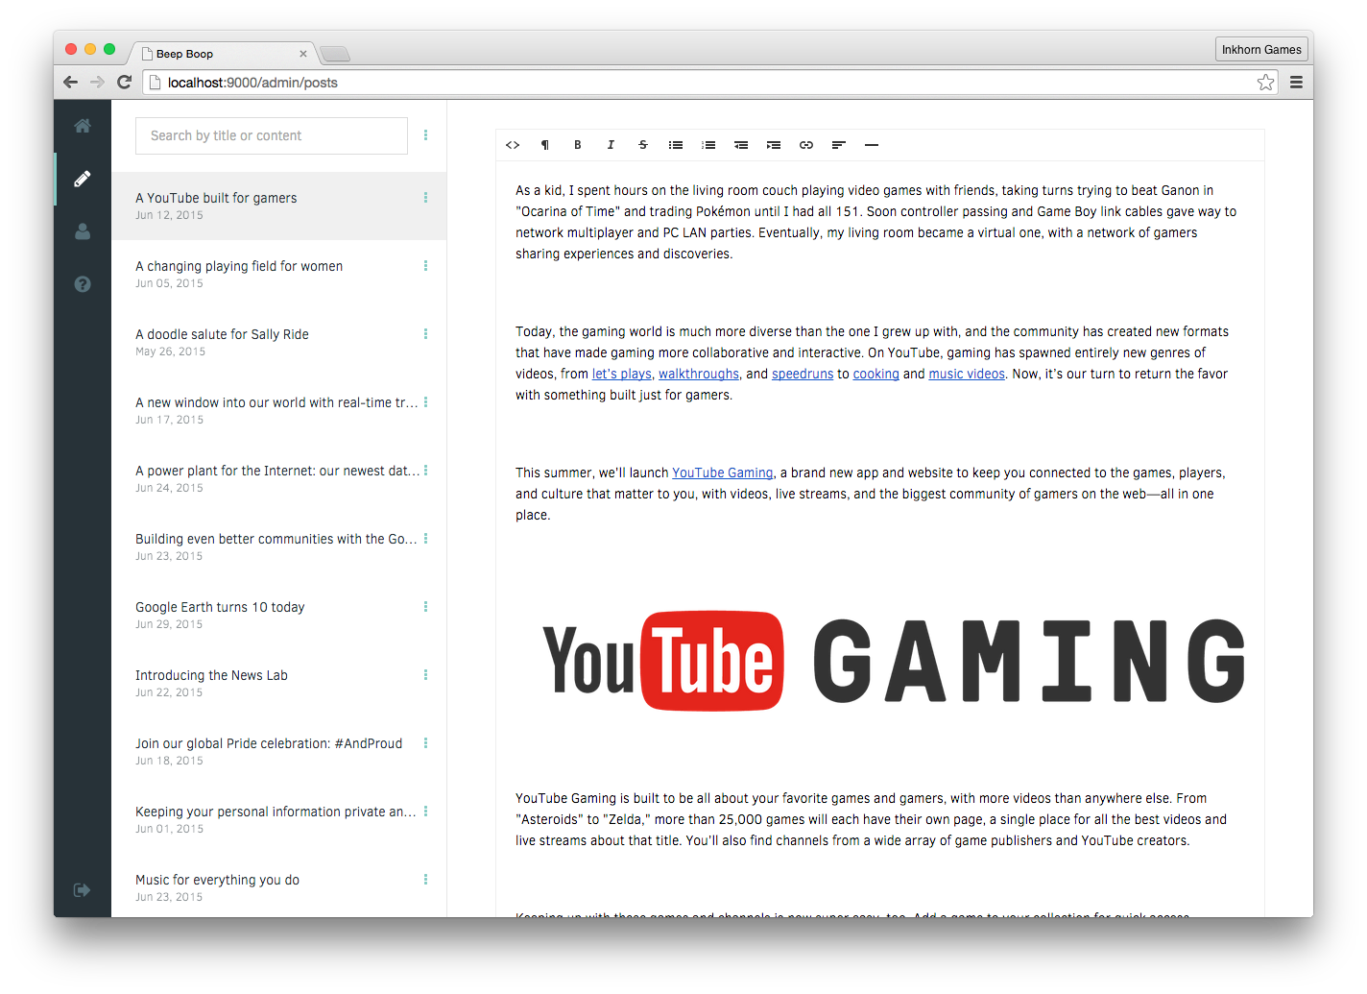Follow the 'YouTube Gaming' link
This screenshot has width=1367, height=994.
[x=722, y=473]
